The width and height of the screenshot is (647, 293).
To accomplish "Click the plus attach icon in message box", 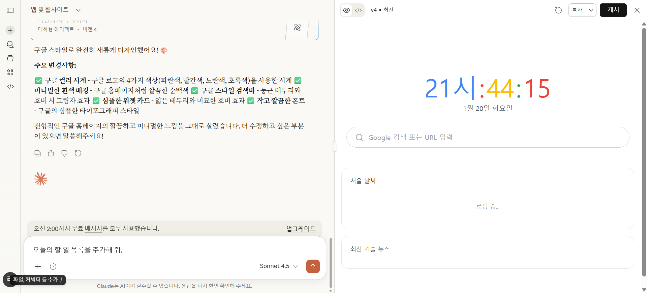I will 38,266.
